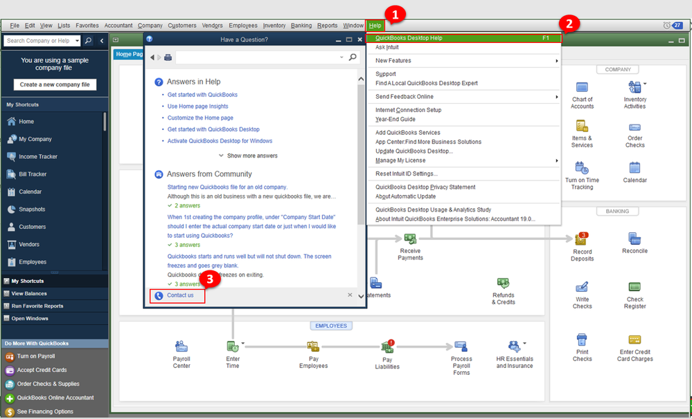Open the Banking menu
692x419 pixels.
(301, 26)
